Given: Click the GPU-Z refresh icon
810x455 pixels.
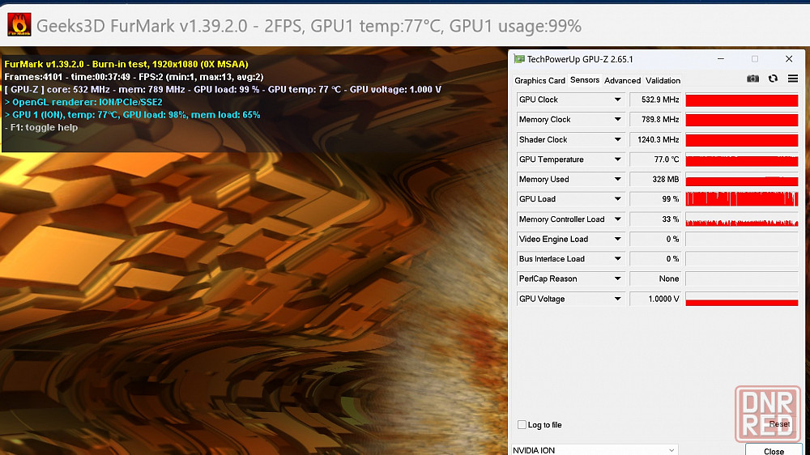Looking at the screenshot, I should (774, 79).
